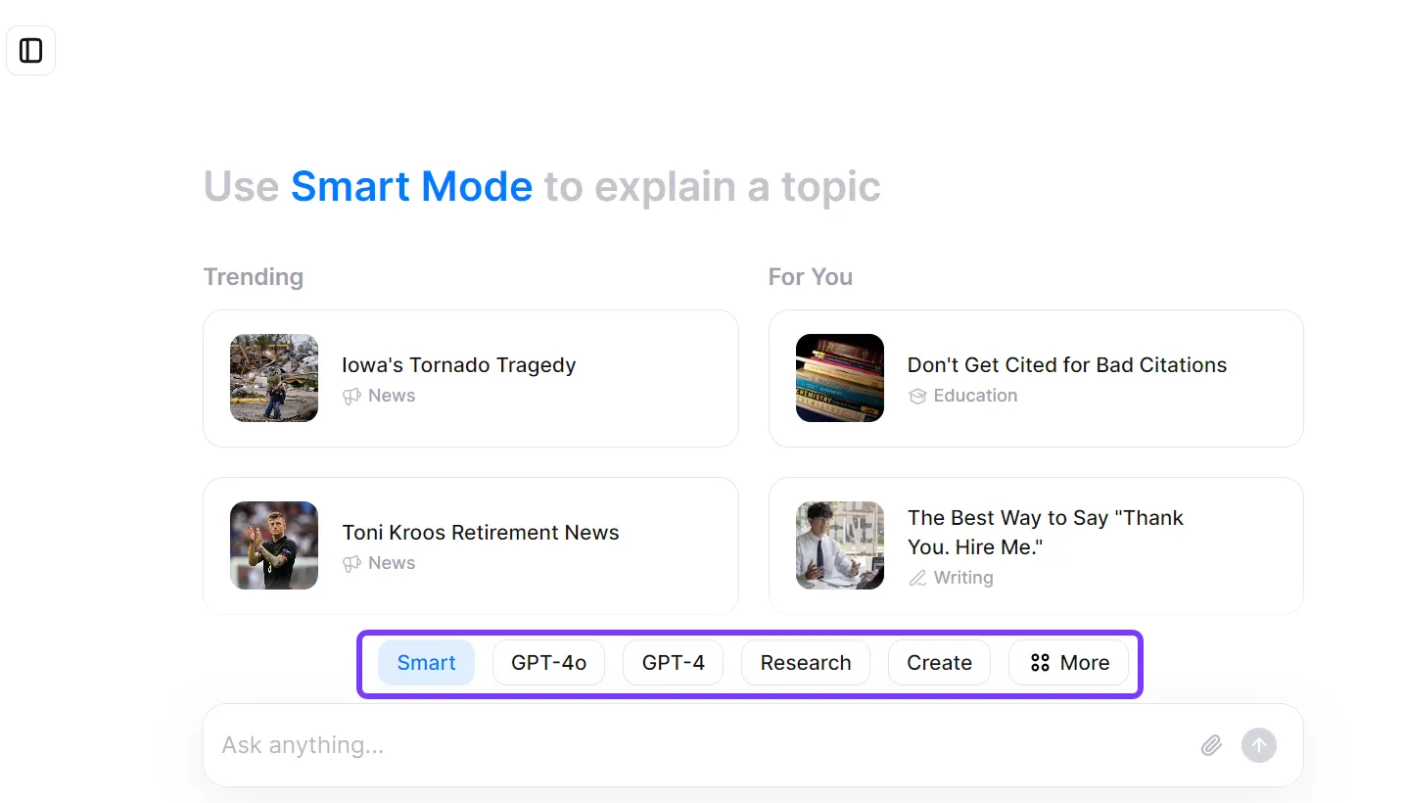Click the tornado debris thumbnail image

274,378
